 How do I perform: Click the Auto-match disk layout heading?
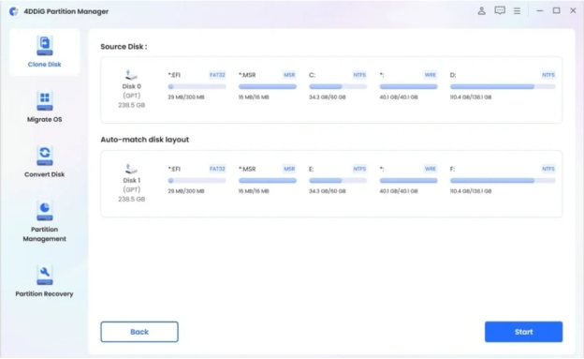point(145,140)
